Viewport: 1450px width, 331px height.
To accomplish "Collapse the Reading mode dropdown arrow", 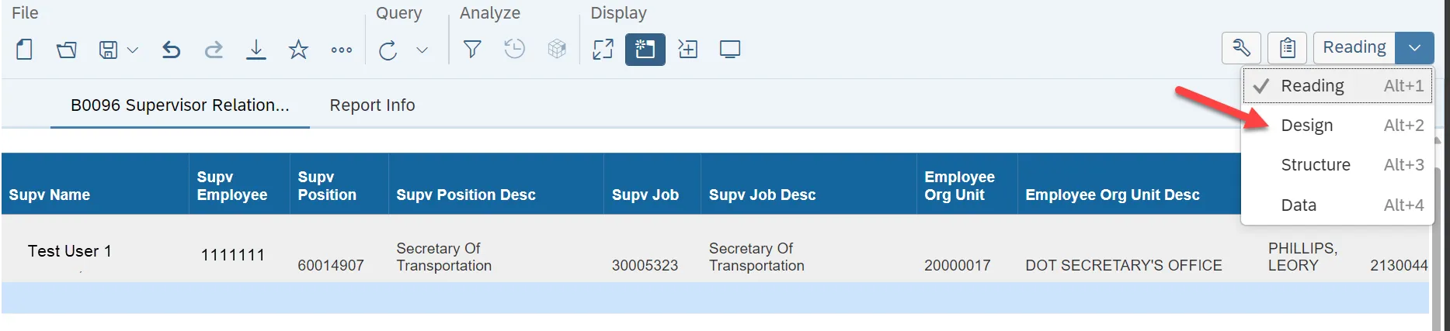I will 1414,48.
